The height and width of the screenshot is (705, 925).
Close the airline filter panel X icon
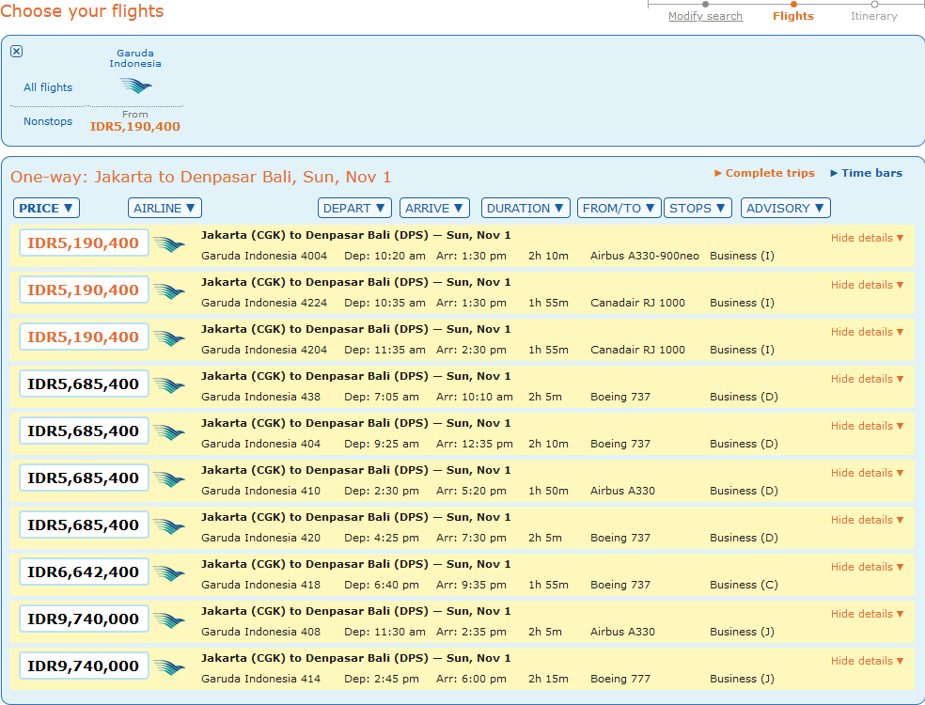coord(17,52)
